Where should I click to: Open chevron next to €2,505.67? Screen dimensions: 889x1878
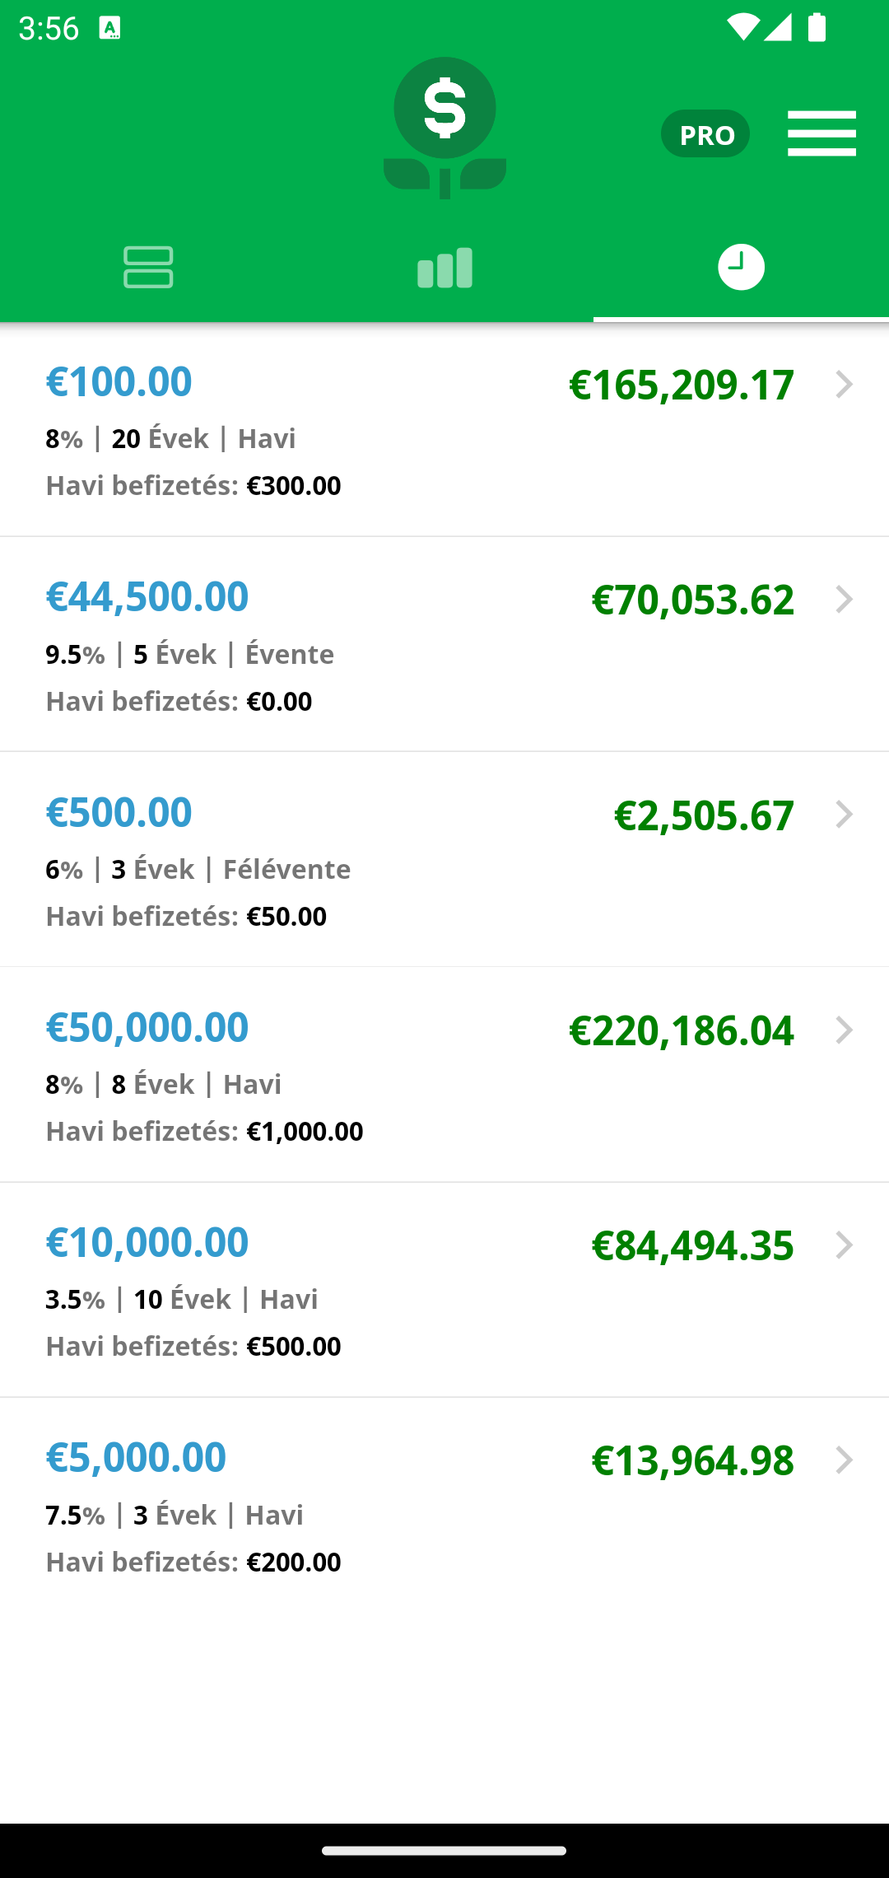coord(844,815)
